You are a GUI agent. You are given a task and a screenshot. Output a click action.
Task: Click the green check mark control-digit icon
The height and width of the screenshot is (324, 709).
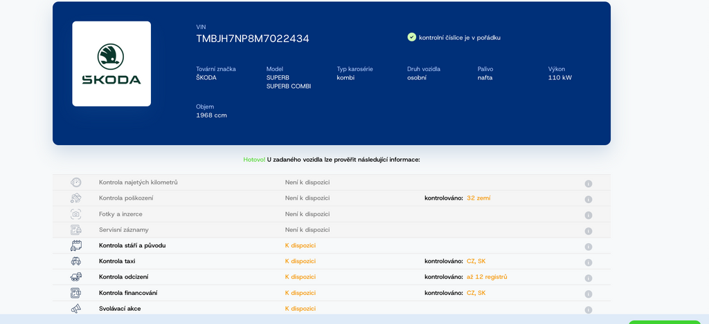[x=411, y=37]
